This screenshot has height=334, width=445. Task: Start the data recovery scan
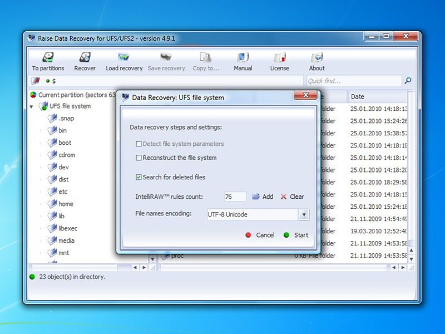(296, 235)
